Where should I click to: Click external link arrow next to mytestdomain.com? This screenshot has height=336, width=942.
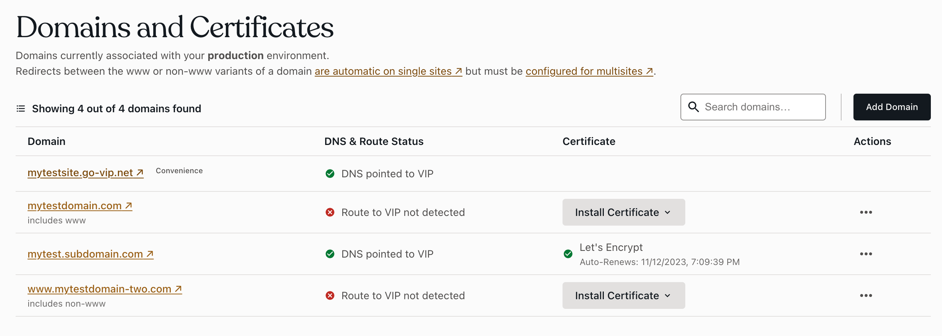(x=128, y=205)
